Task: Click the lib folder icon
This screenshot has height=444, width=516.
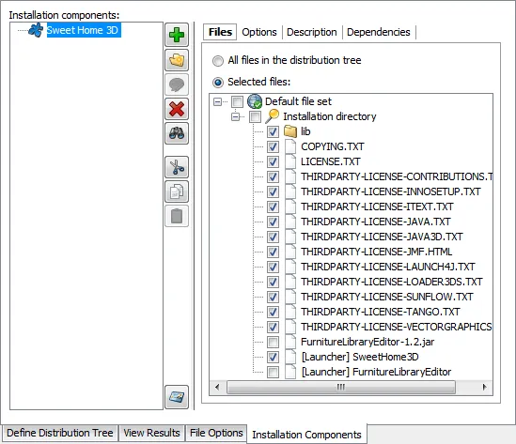Action: tap(290, 131)
